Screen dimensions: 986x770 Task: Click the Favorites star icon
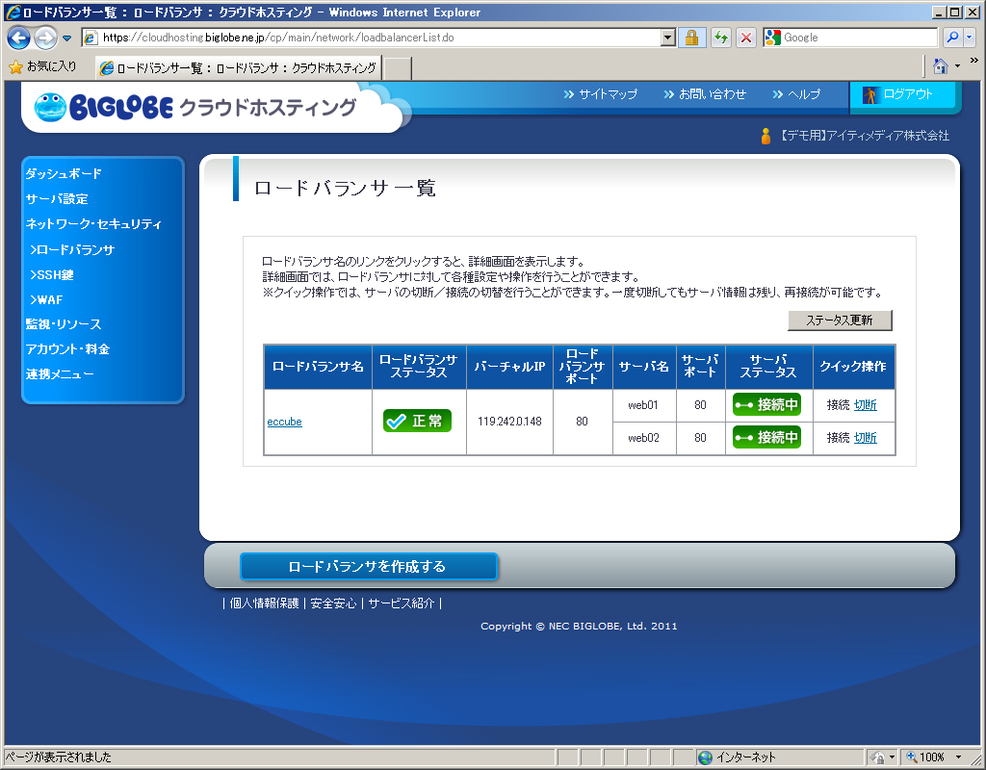[x=15, y=67]
